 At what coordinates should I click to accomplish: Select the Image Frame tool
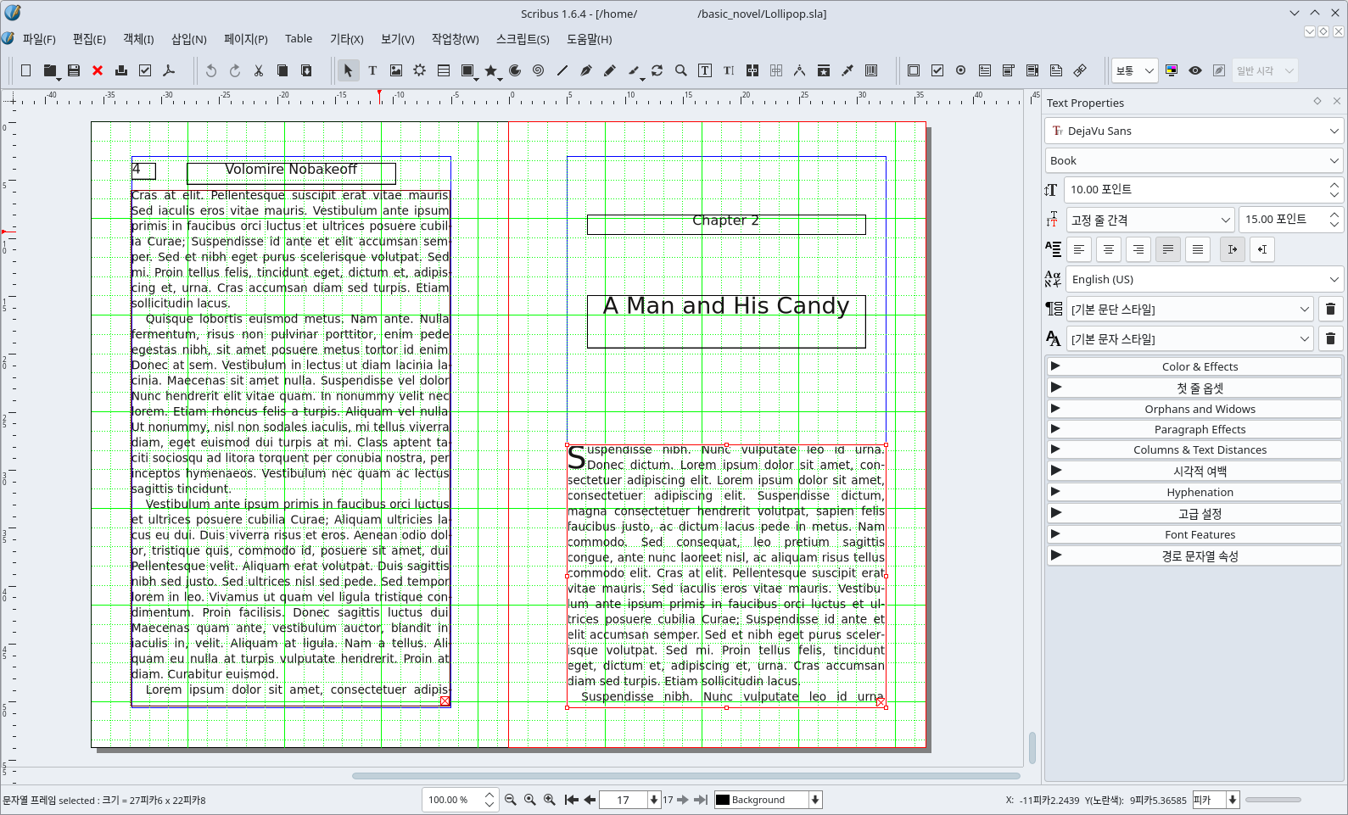pyautogui.click(x=396, y=70)
